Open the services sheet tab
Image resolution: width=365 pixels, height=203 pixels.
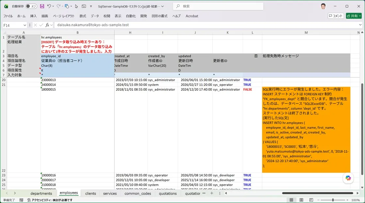[110, 194]
